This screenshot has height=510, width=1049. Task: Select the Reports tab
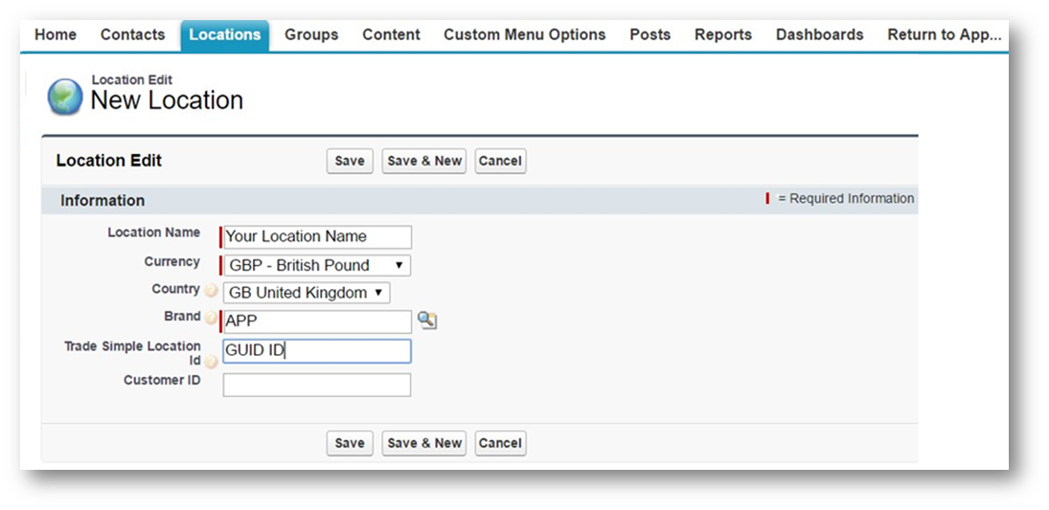tap(722, 34)
